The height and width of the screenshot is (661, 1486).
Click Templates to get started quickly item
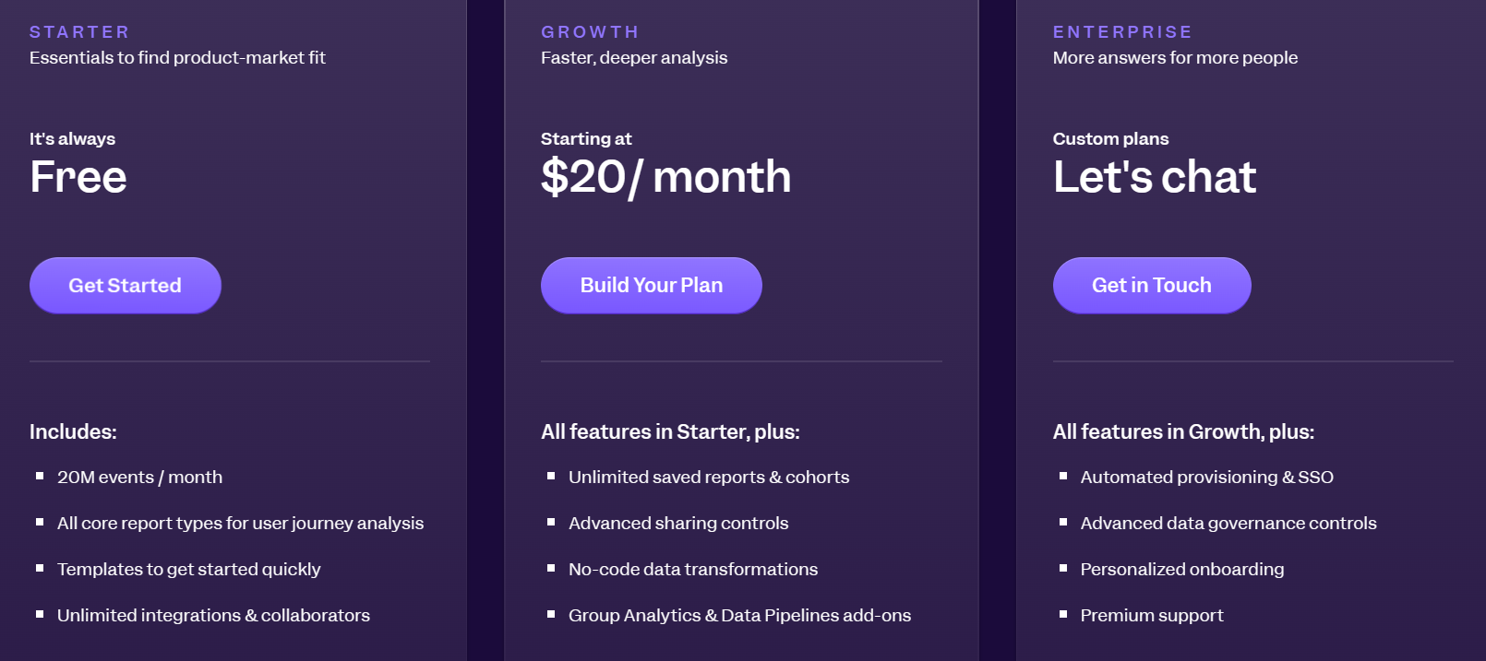point(189,569)
